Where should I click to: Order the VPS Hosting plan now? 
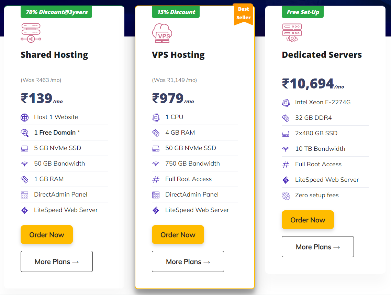(x=178, y=234)
